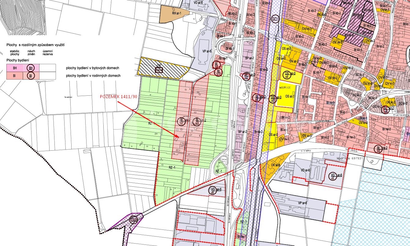The height and width of the screenshot is (246, 410).
Task: Click the 'OV ar-3' area label
Action: (294, 61)
